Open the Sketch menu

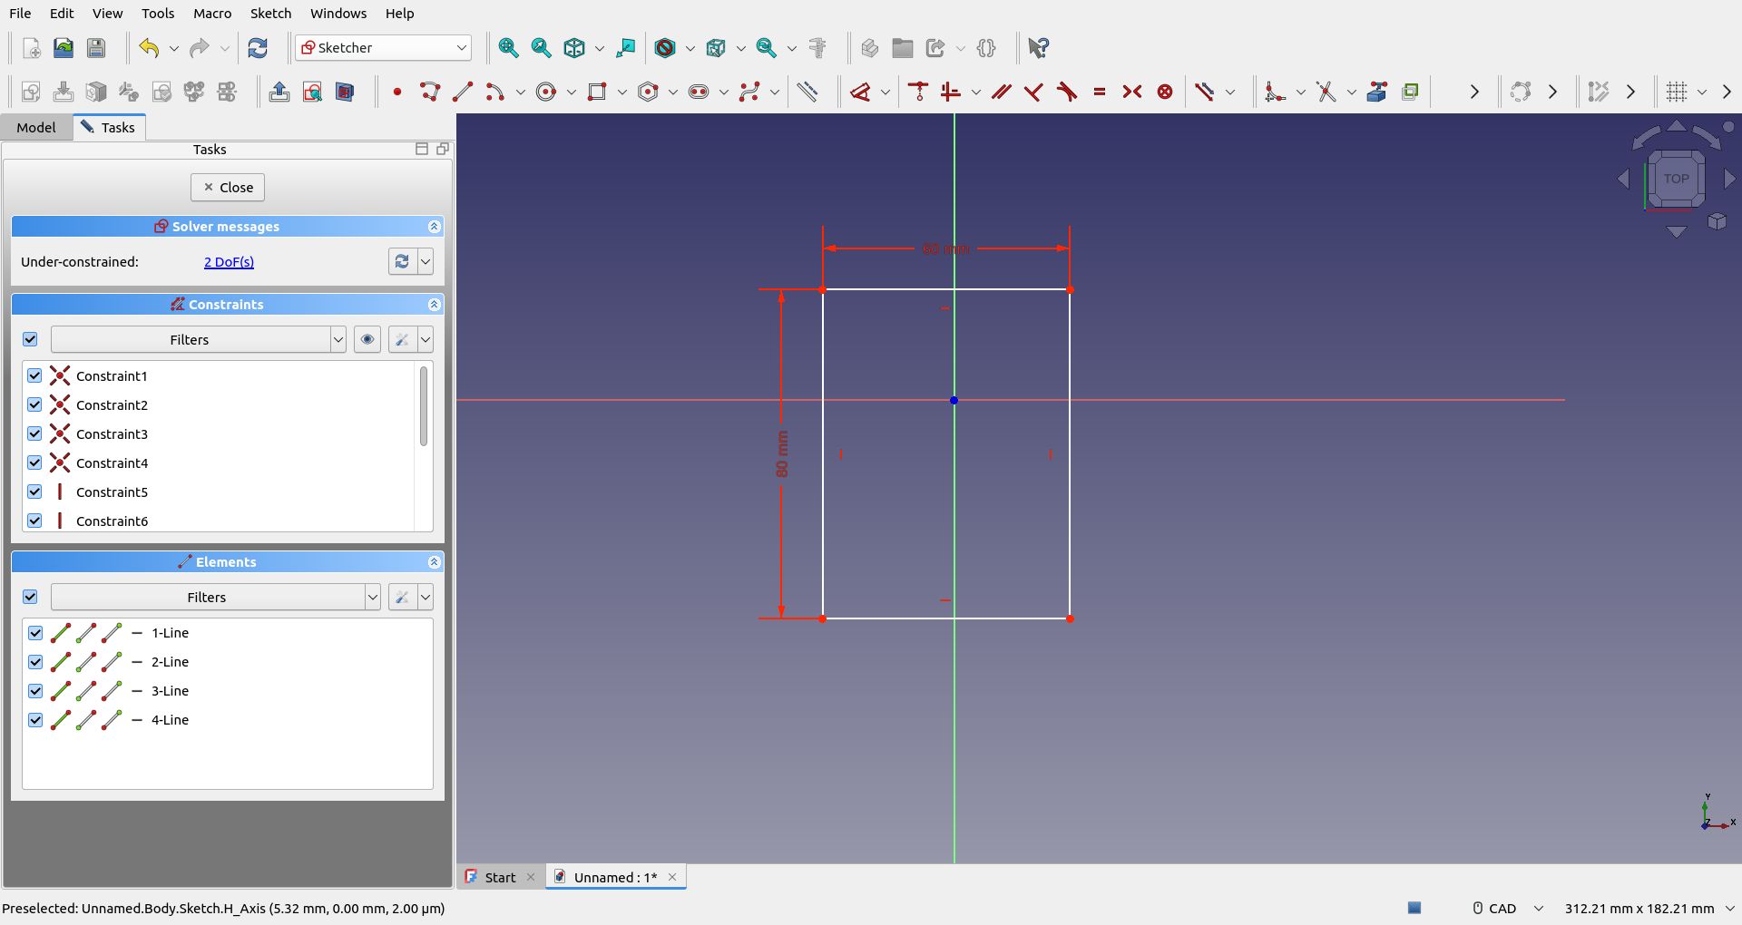[270, 14]
